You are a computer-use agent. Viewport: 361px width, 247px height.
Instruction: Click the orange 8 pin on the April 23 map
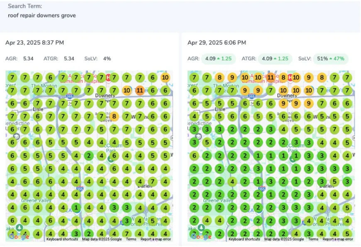[114, 117]
